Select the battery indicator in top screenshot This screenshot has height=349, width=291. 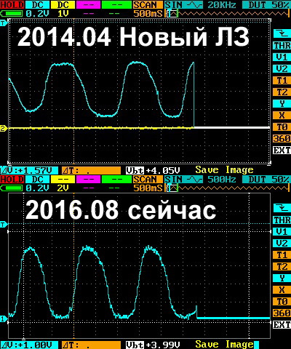[x=12, y=13]
